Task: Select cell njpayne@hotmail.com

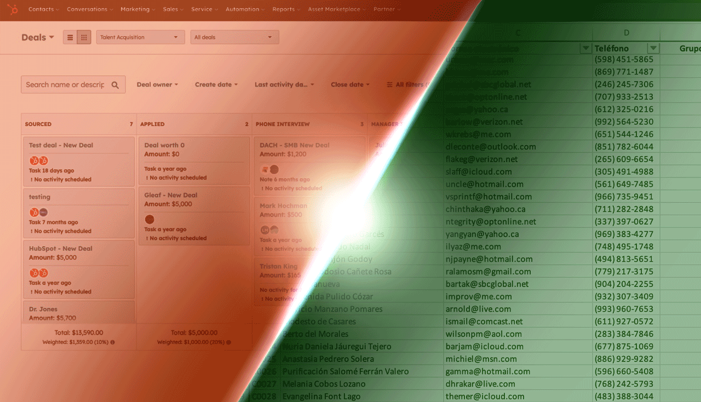Action: click(518, 259)
